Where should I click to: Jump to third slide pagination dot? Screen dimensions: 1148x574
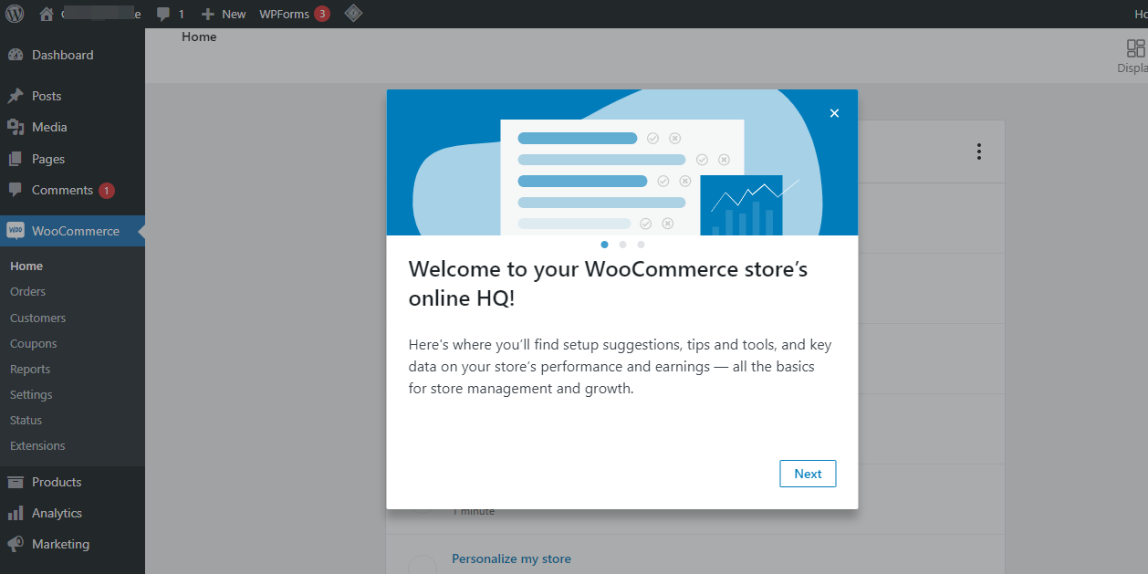pyautogui.click(x=641, y=245)
